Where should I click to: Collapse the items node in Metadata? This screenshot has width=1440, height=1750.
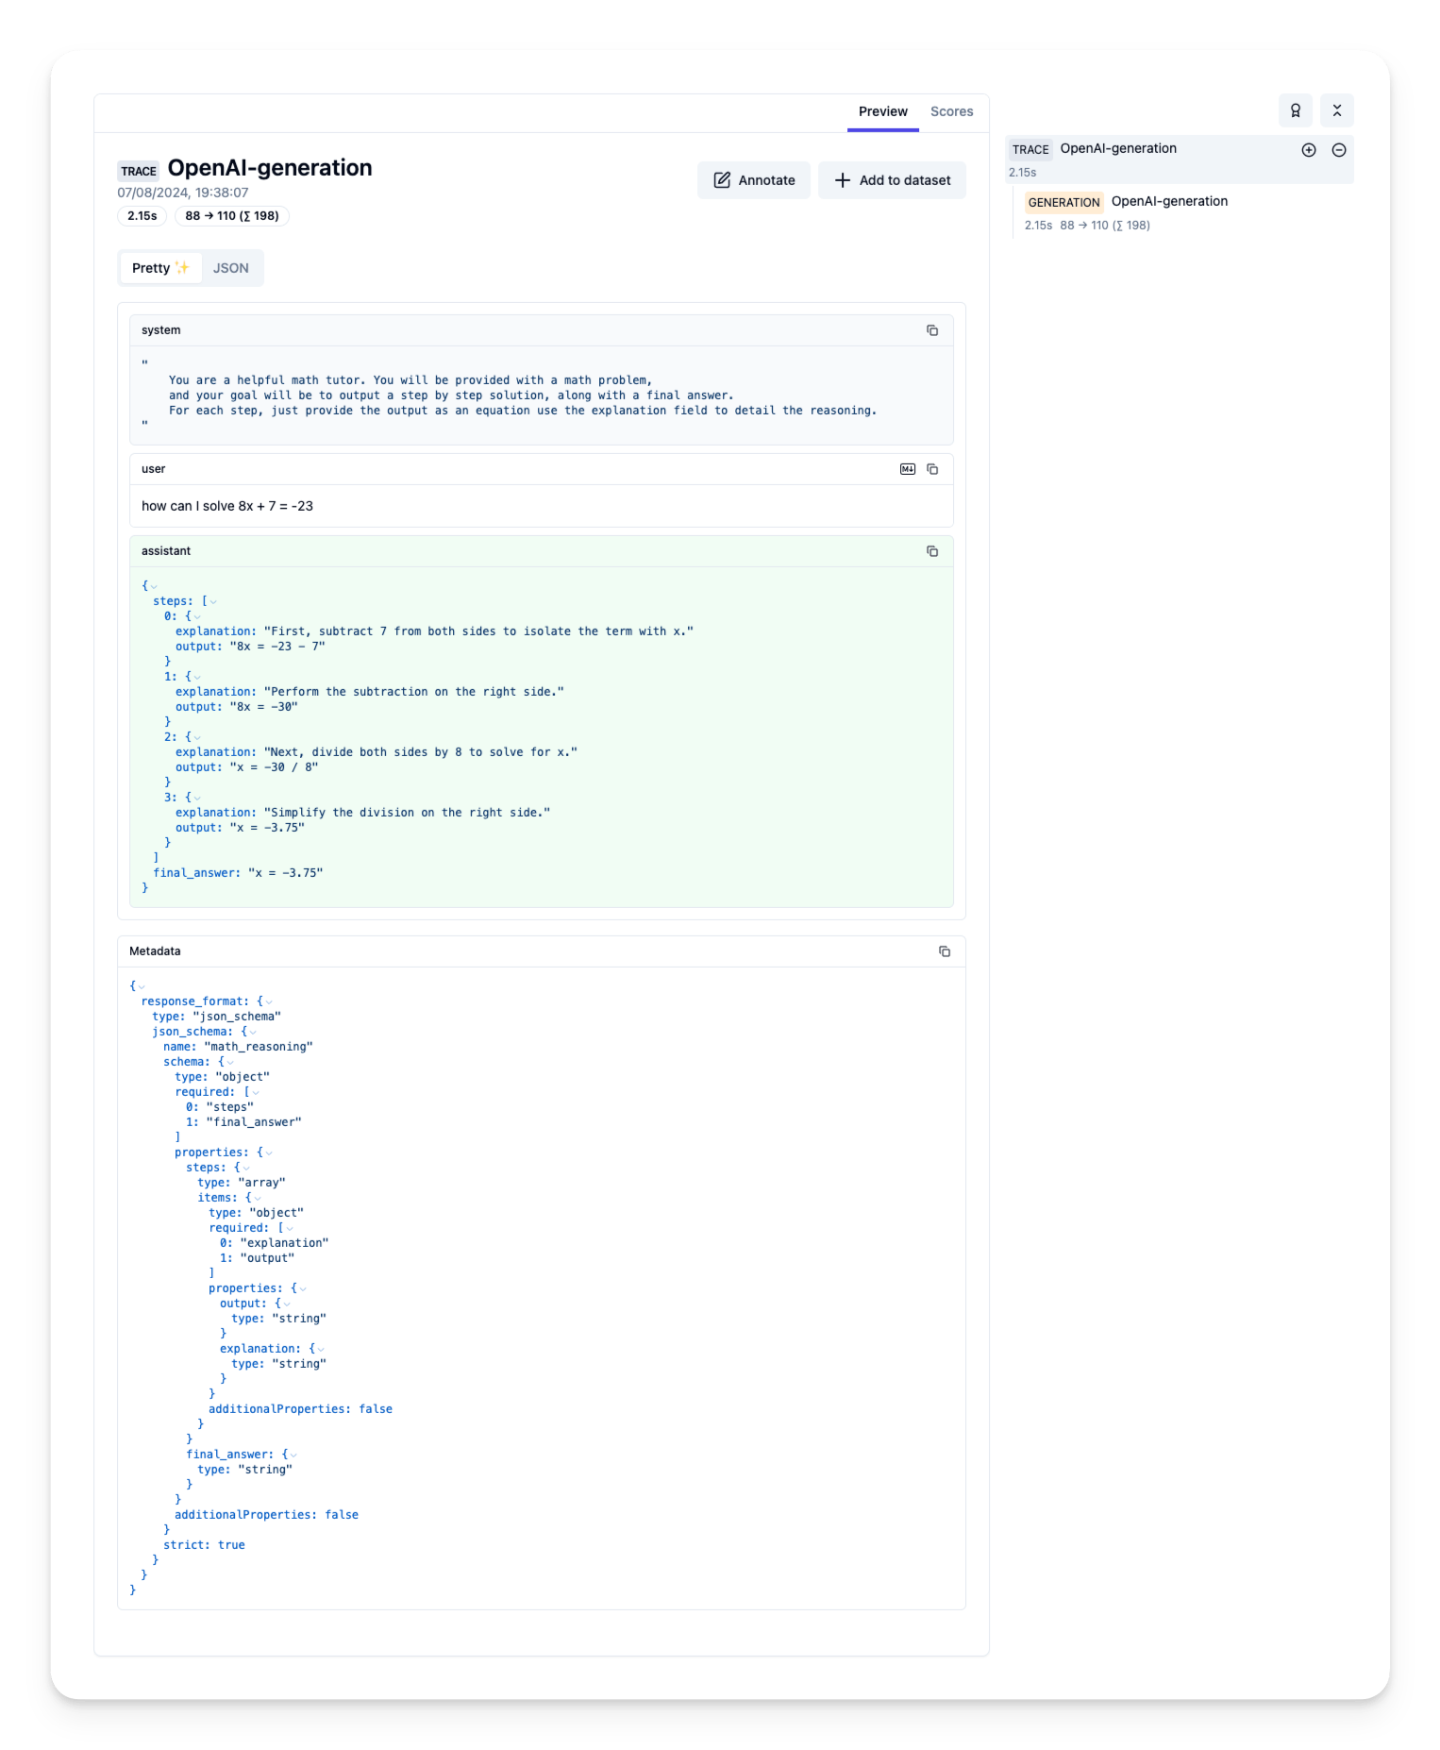[257, 1199]
